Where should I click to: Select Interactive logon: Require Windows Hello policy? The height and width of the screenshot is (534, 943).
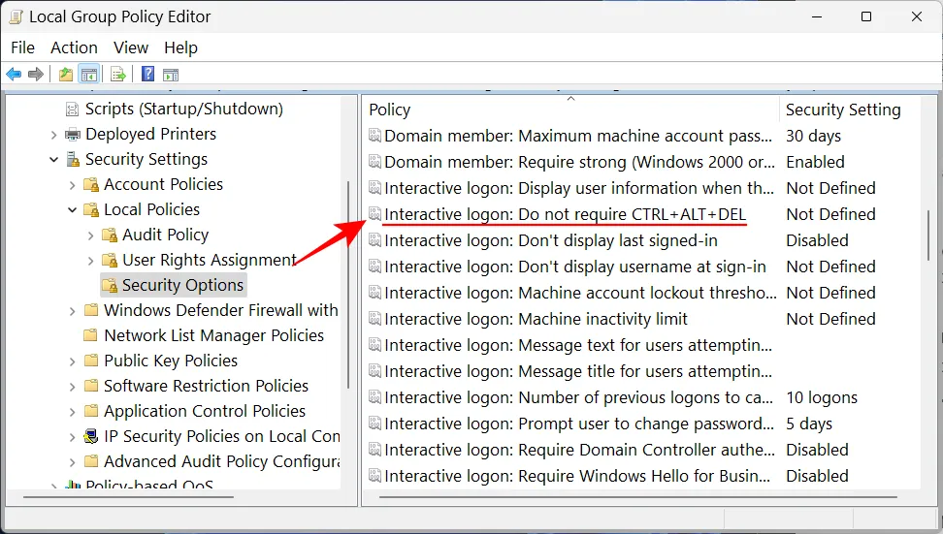pyautogui.click(x=577, y=476)
